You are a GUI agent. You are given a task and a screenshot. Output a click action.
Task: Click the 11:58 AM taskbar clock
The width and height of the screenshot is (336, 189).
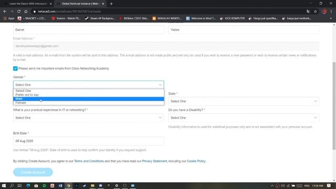click(318, 186)
